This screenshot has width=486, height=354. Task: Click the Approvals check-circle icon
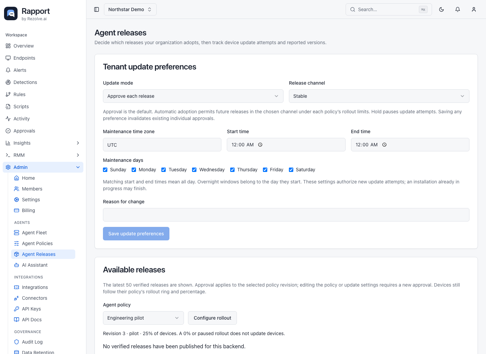(x=8, y=131)
